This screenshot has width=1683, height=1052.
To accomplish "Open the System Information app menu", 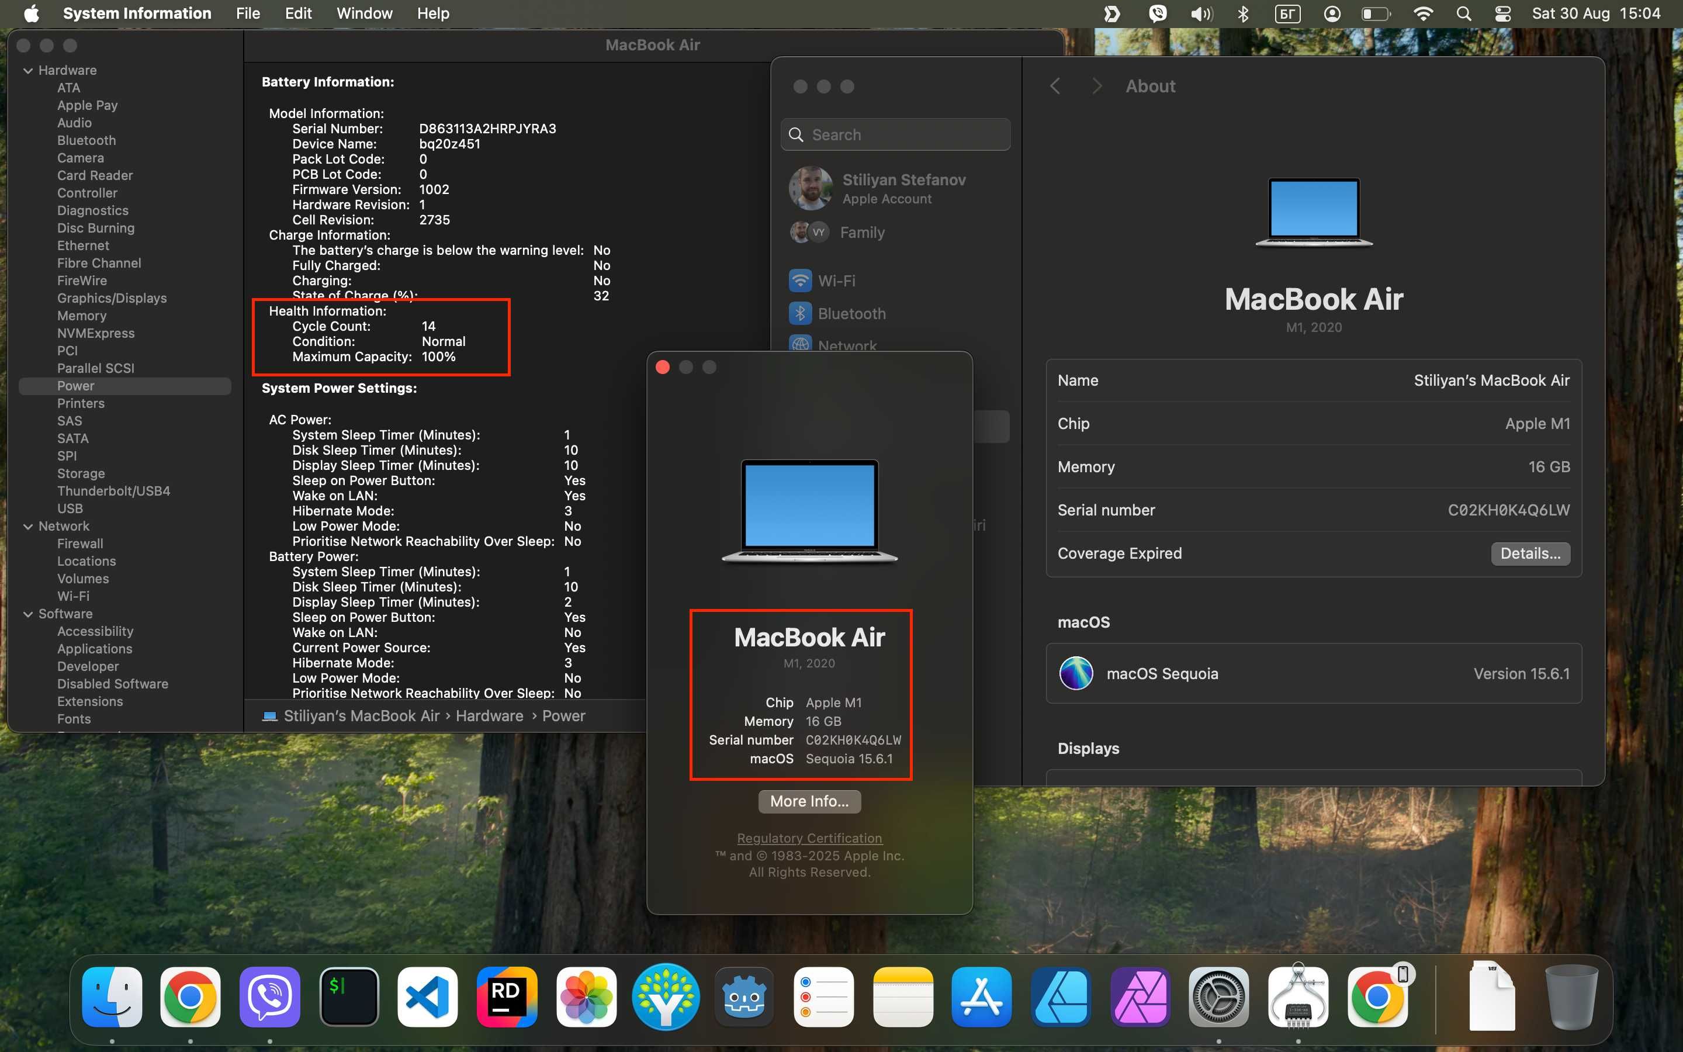I will [x=137, y=13].
